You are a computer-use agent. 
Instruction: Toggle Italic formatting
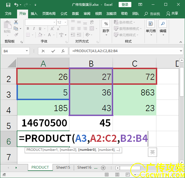(x=34, y=29)
